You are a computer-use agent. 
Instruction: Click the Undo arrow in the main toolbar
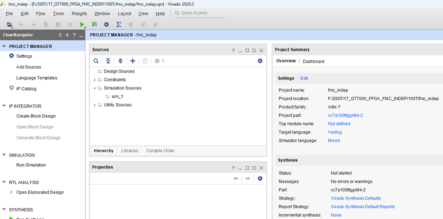click(x=21, y=25)
